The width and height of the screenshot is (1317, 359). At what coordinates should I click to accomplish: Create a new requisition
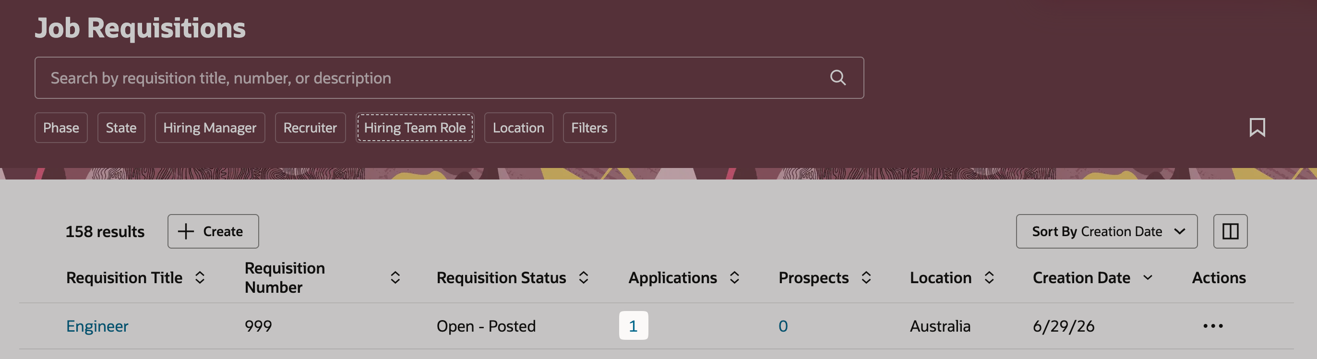(213, 231)
